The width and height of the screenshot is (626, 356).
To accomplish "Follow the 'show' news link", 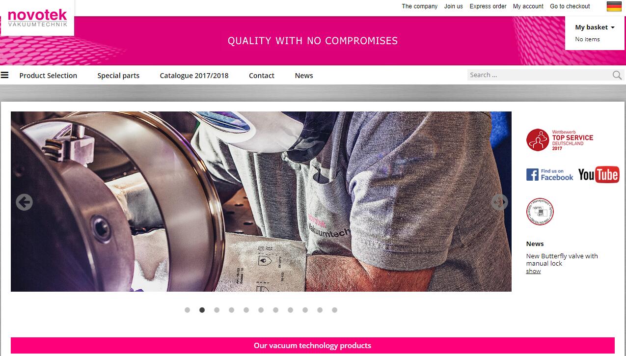I will click(533, 271).
